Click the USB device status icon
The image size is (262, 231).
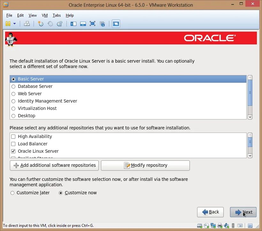coord(233,226)
